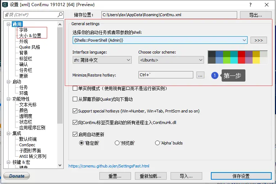Toggle 从屏幕顶部Quake式向下滑动 checkbox
The width and height of the screenshot is (276, 184).
[75, 99]
